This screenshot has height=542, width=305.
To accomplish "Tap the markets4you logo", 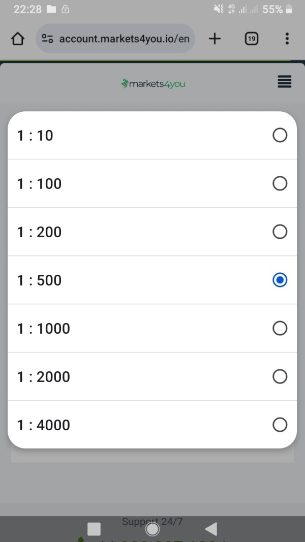I will coord(152,83).
